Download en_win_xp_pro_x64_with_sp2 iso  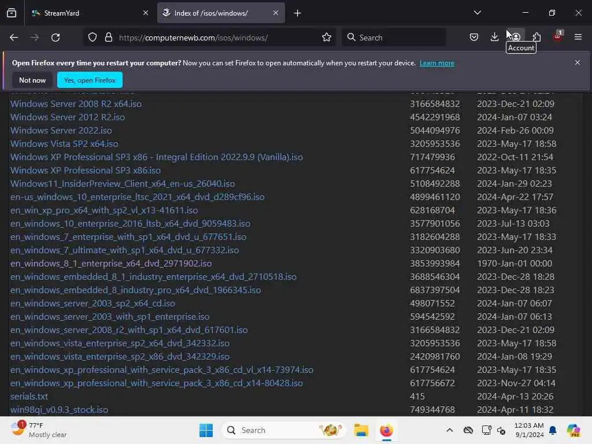pos(104,210)
